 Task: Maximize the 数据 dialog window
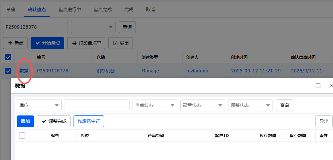pyautogui.click(x=318, y=86)
